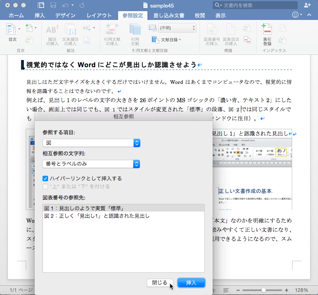The width and height of the screenshot is (318, 295).
Task: Click the insert index icon in インデックス group
Action: point(283,28)
